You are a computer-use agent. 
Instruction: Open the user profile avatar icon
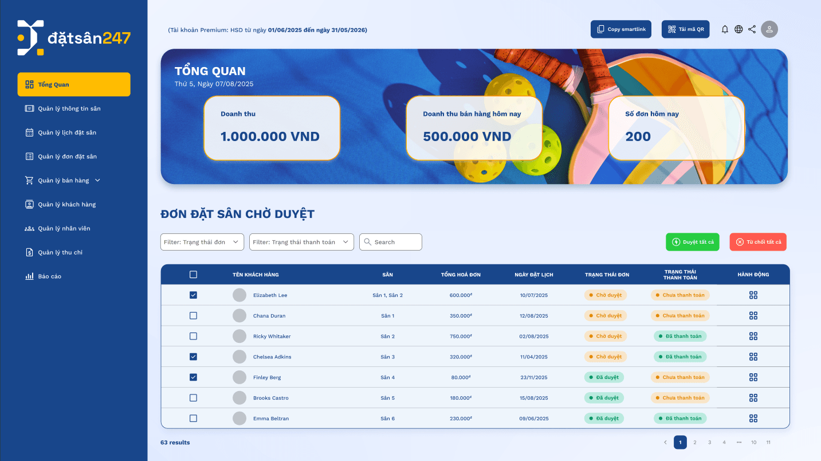pos(769,29)
